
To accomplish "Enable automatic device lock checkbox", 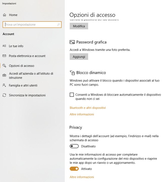I will (72, 95).
